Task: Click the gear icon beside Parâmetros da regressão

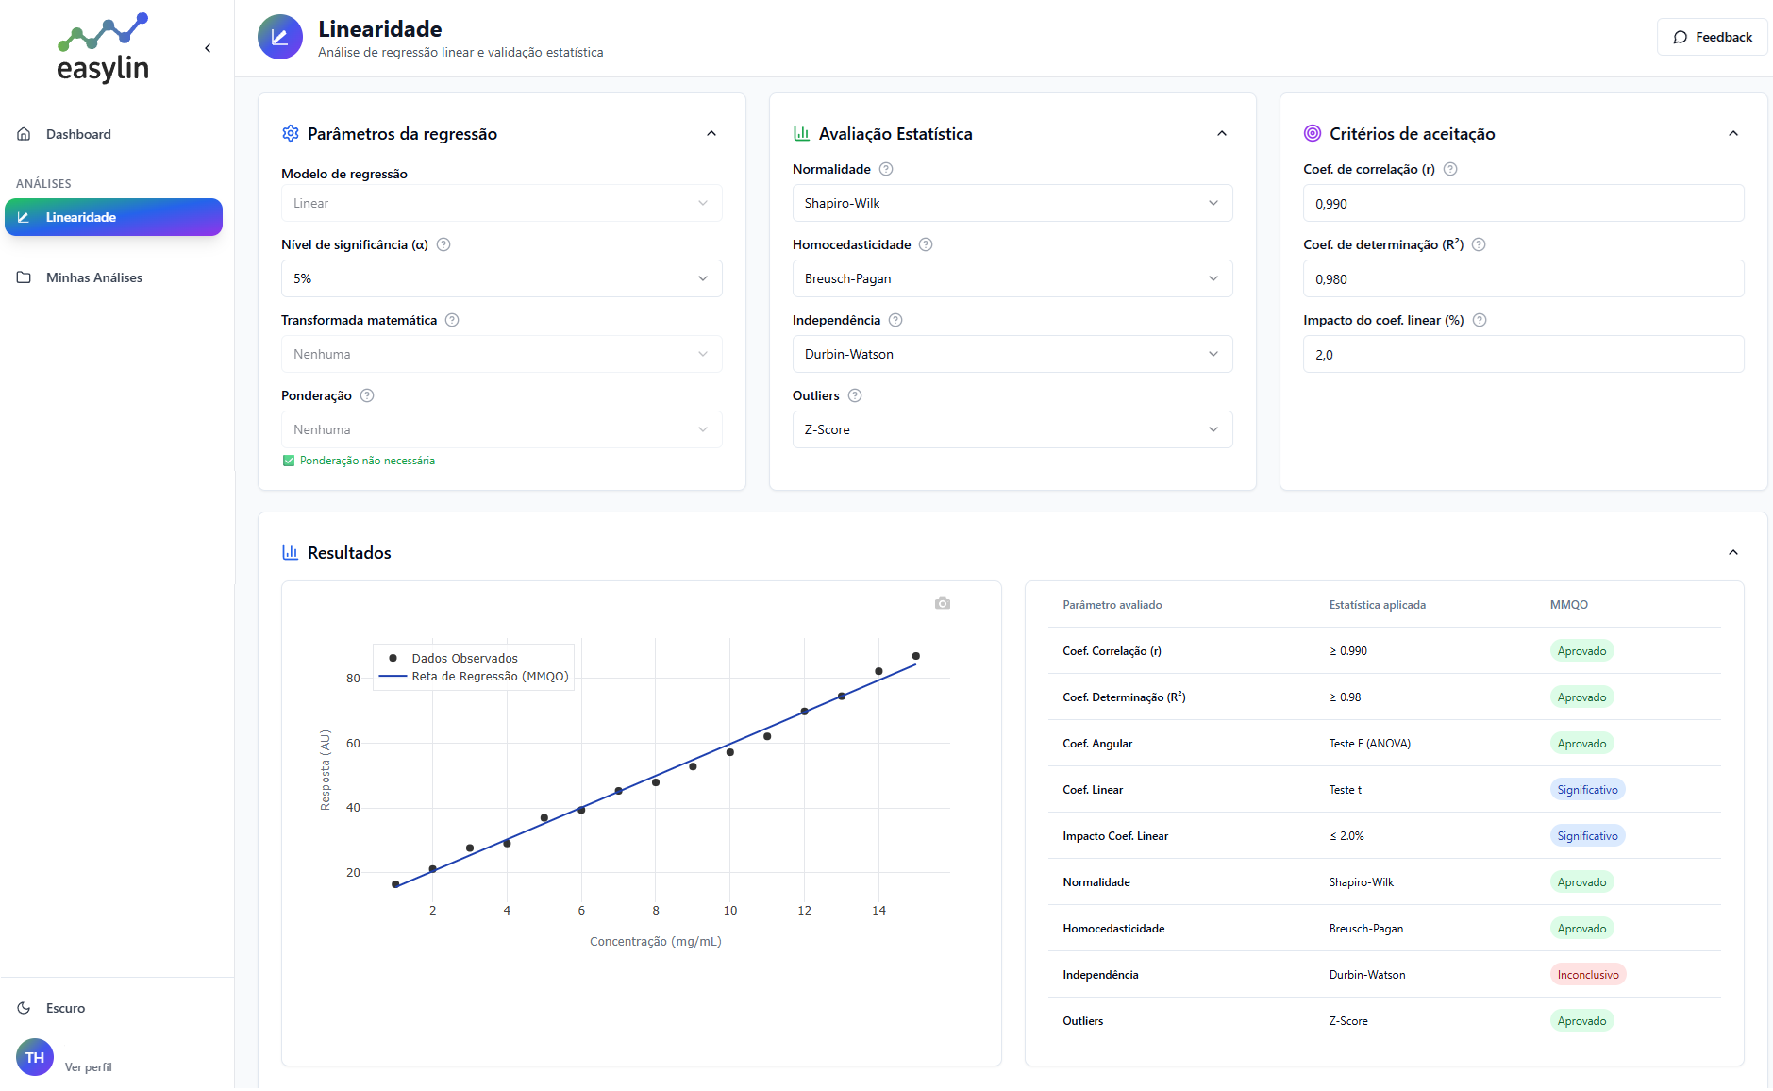Action: 291,133
